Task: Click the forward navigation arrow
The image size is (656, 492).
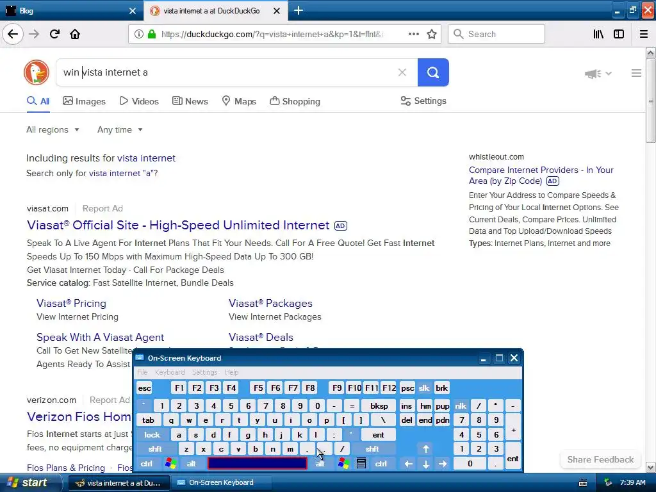Action: (34, 34)
